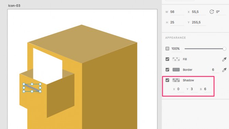Open the Border color swatch
The image size is (229, 129).
[x=176, y=70]
